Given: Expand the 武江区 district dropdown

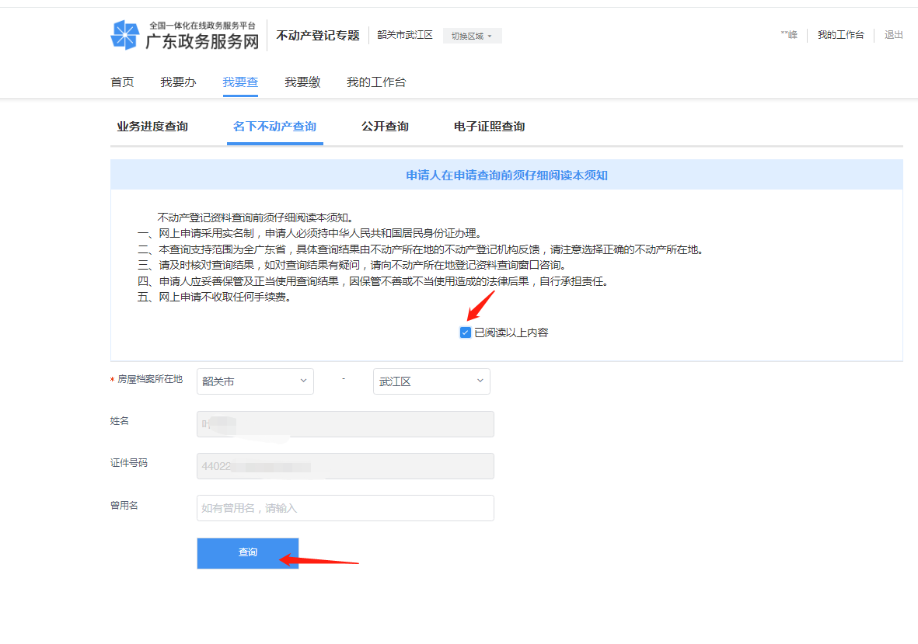Looking at the screenshot, I should tap(431, 381).
